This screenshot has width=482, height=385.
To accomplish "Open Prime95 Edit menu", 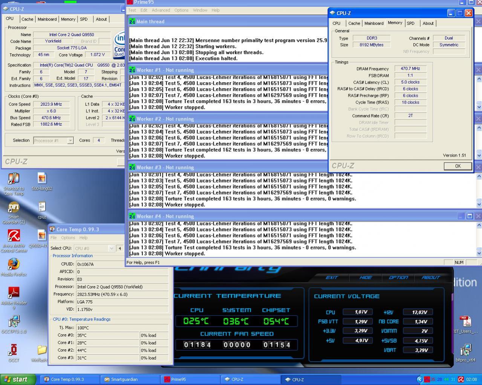I will (144, 10).
